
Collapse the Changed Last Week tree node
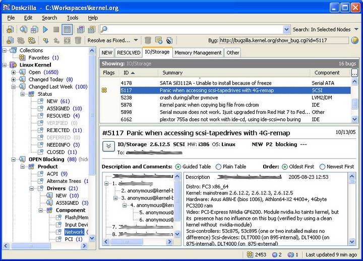point(14,87)
